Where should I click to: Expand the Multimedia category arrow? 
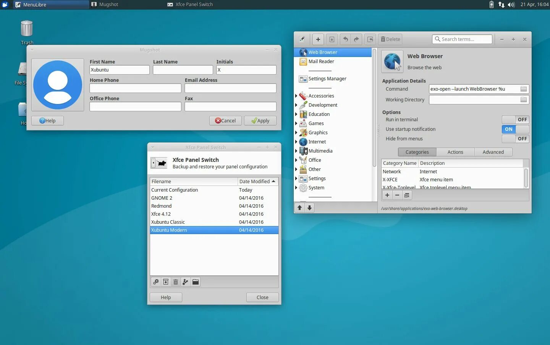point(296,151)
